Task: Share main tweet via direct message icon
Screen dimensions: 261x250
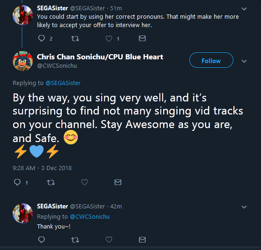Action: pos(118,182)
